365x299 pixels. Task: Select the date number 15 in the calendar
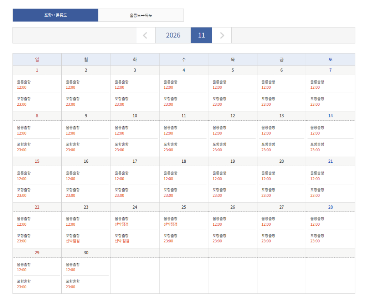coord(37,161)
